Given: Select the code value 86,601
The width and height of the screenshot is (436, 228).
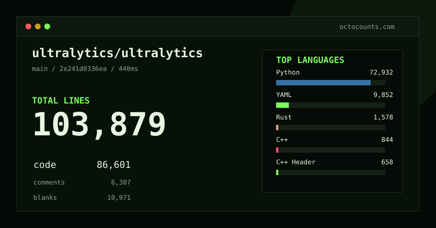Looking at the screenshot, I should [114, 165].
